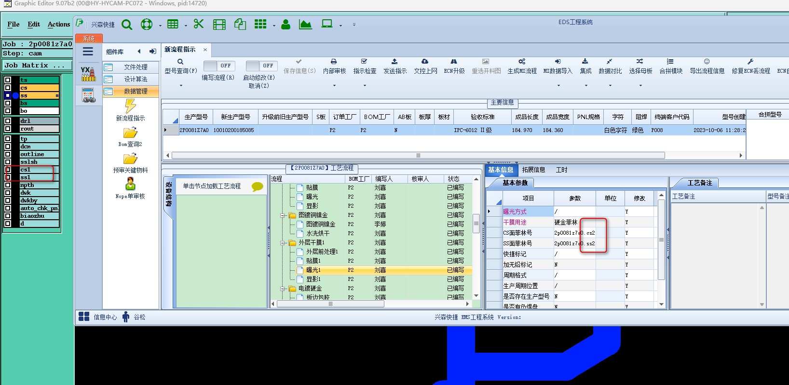Open dropdown arrow under 型号查询(F)
The image size is (789, 385).
point(181,86)
